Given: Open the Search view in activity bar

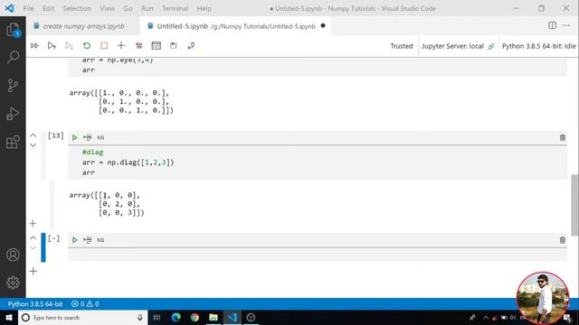Looking at the screenshot, I should click(13, 57).
